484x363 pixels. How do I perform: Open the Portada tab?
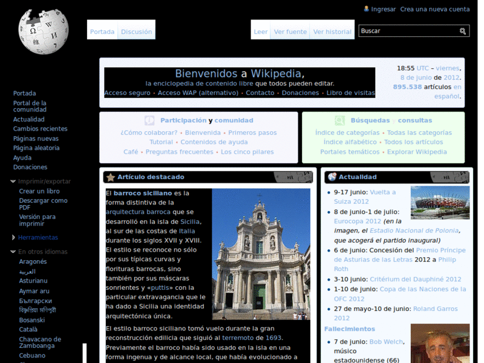102,31
